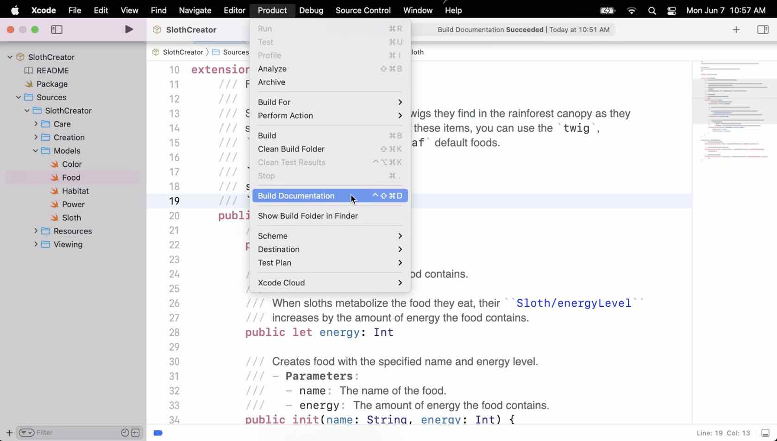Open the Debug menu

click(311, 10)
